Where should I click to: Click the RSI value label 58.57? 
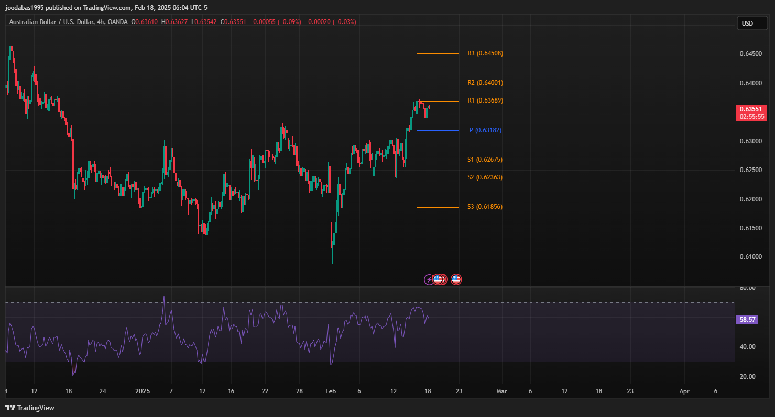tap(746, 319)
